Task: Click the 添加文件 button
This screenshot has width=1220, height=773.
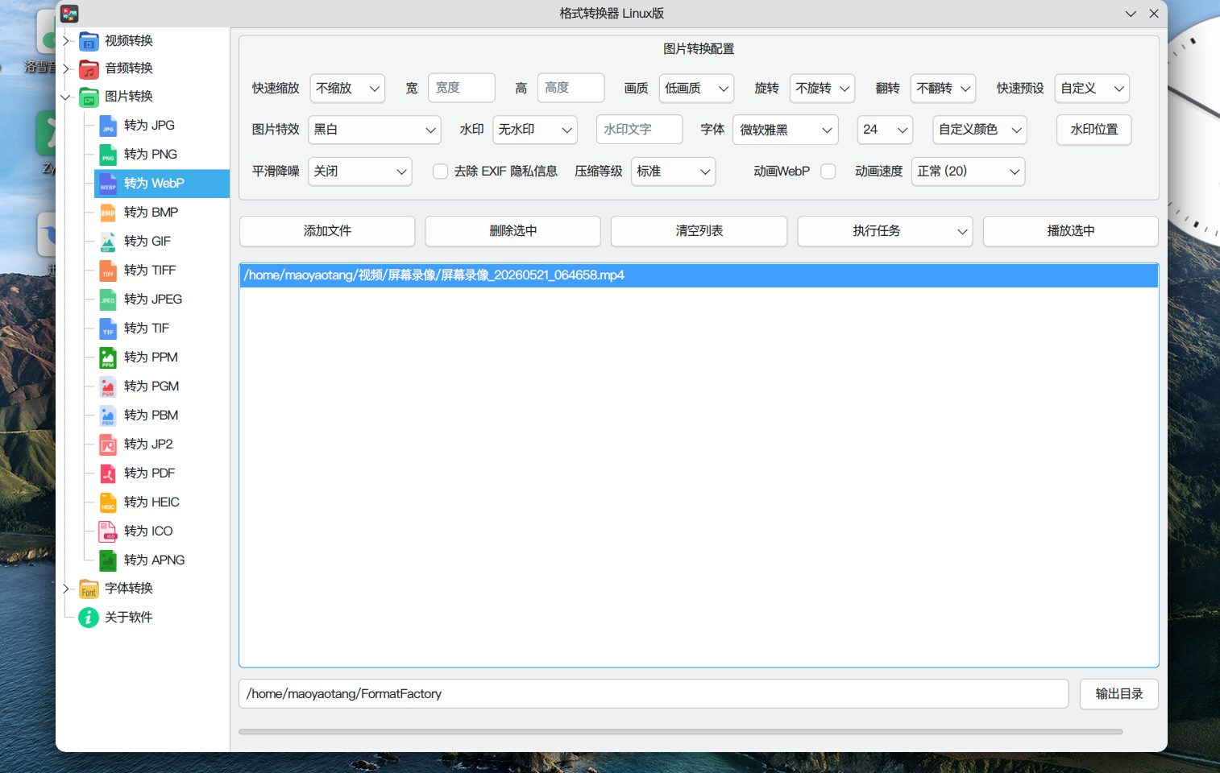Action: click(x=327, y=231)
